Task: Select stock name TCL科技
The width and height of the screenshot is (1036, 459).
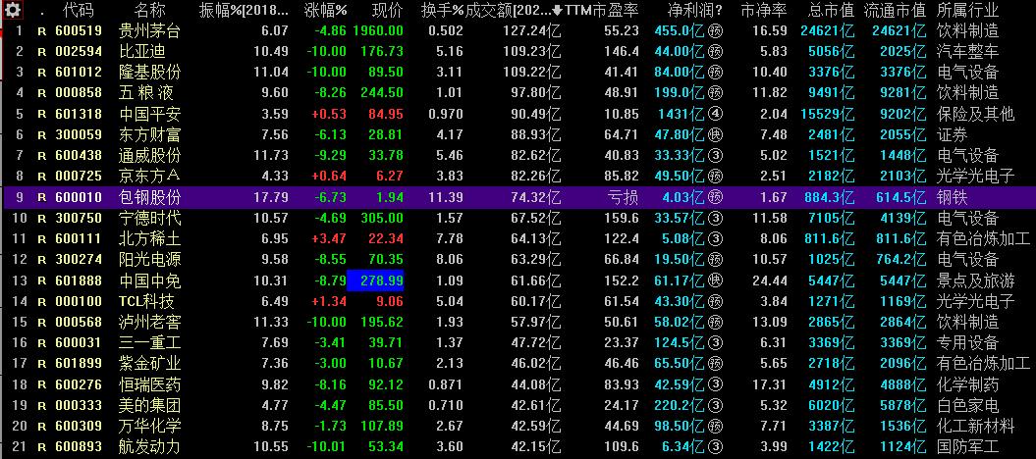Action: (146, 301)
